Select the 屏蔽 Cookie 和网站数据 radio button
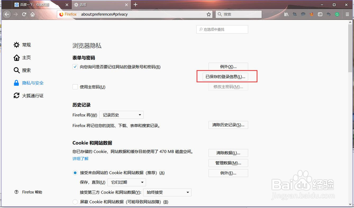Screen dimensions: 354x208 click(75, 201)
